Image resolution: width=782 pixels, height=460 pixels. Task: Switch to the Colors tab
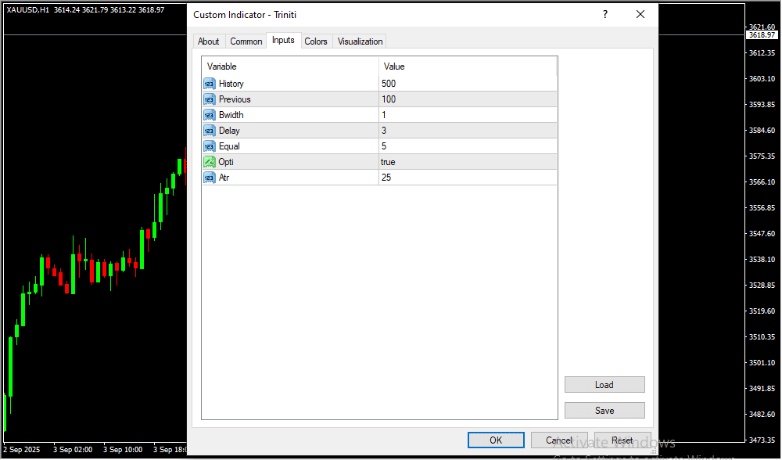(316, 41)
